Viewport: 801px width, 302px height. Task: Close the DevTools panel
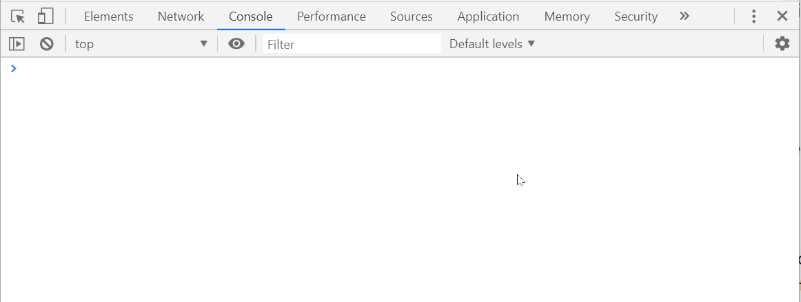coord(782,17)
